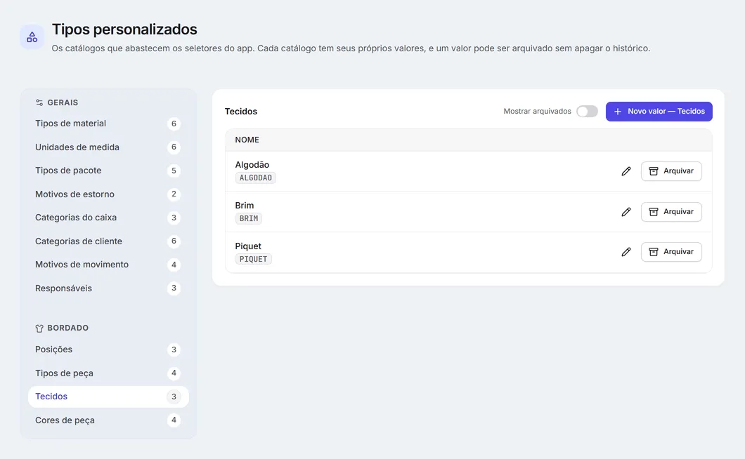Click the Piquet name text
Screen dimensions: 745x459
[x=248, y=246]
